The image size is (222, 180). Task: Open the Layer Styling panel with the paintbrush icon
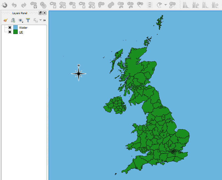pyautogui.click(x=6, y=20)
